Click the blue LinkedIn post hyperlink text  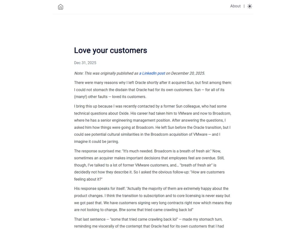pos(152,73)
